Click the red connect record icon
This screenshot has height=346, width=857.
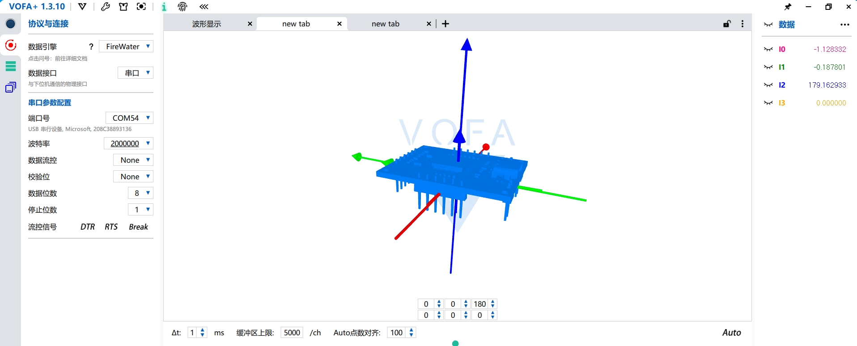point(11,45)
